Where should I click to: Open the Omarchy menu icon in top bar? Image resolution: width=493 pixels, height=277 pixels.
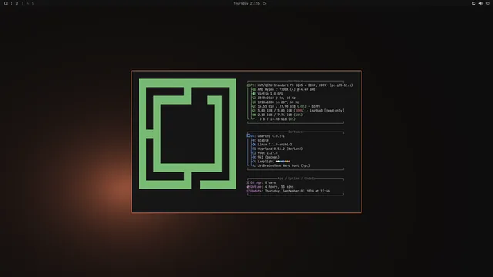click(x=5, y=3)
